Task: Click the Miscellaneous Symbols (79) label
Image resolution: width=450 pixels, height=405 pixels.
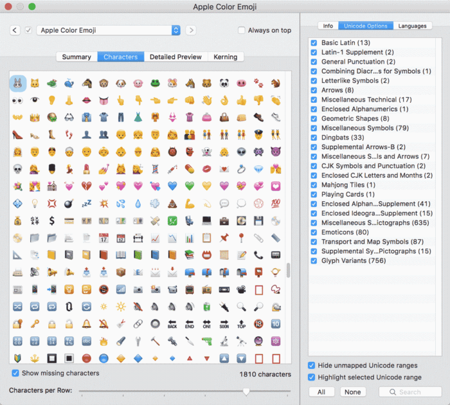Action: 365,128
